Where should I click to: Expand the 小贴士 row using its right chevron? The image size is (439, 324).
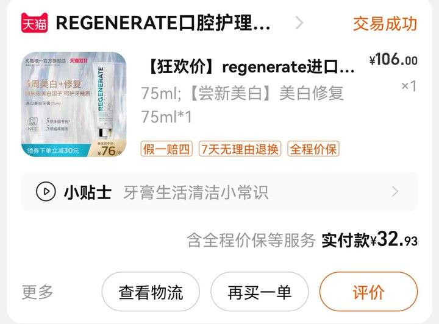394,192
